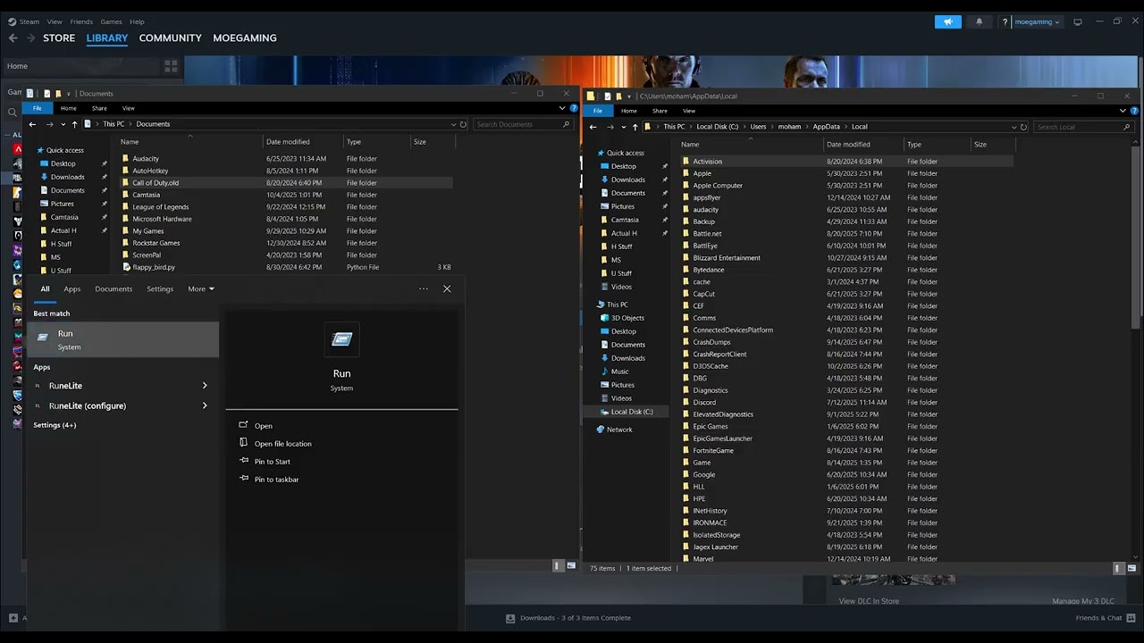Click Up arrow in the Documents window
This screenshot has height=643, width=1144.
click(74, 124)
